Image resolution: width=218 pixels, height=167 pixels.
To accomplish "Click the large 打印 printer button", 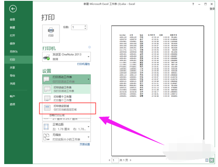I will [x=51, y=34].
